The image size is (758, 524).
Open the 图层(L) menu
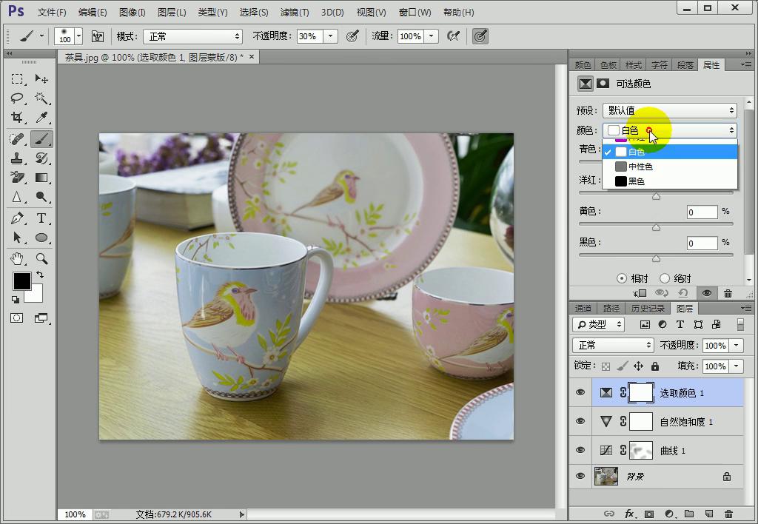[171, 13]
